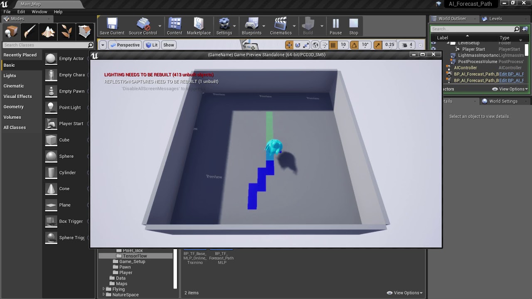Image resolution: width=532 pixels, height=299 pixels.
Task: Open grid snap value 10 dropdown
Action: tap(343, 45)
